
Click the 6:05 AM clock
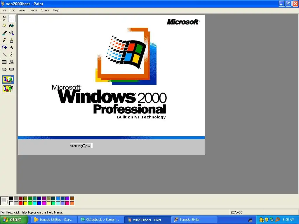(288, 220)
